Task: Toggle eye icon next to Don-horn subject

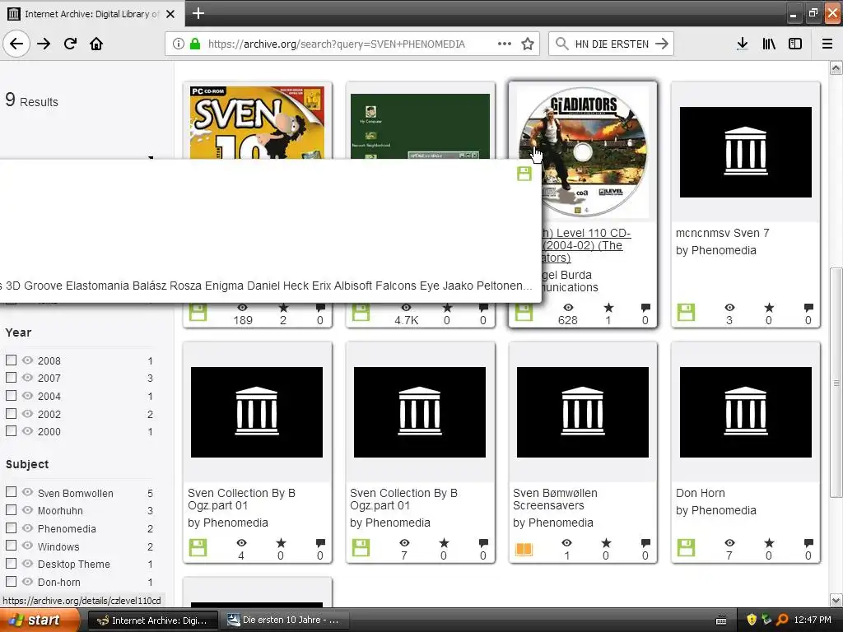Action: click(x=27, y=581)
